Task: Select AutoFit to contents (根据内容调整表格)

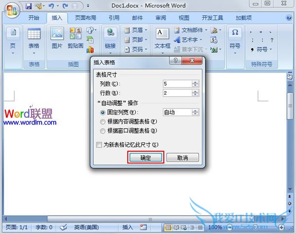Action: [x=103, y=122]
